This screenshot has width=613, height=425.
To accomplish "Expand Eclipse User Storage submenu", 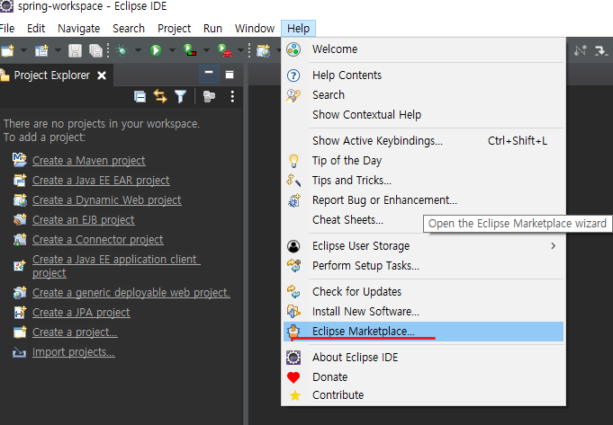I will coord(424,246).
